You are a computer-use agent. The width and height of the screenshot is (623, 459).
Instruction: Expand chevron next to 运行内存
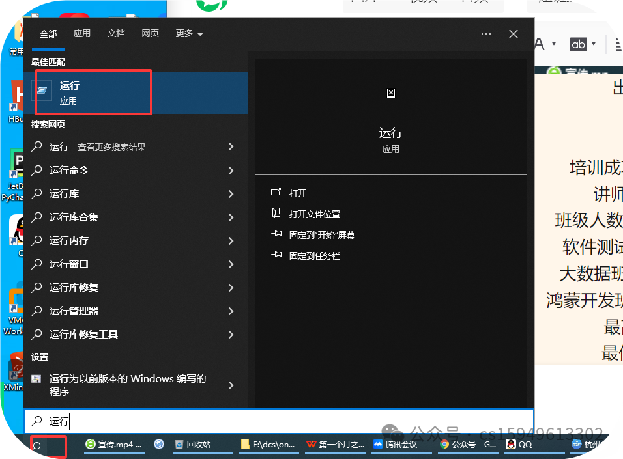click(231, 241)
